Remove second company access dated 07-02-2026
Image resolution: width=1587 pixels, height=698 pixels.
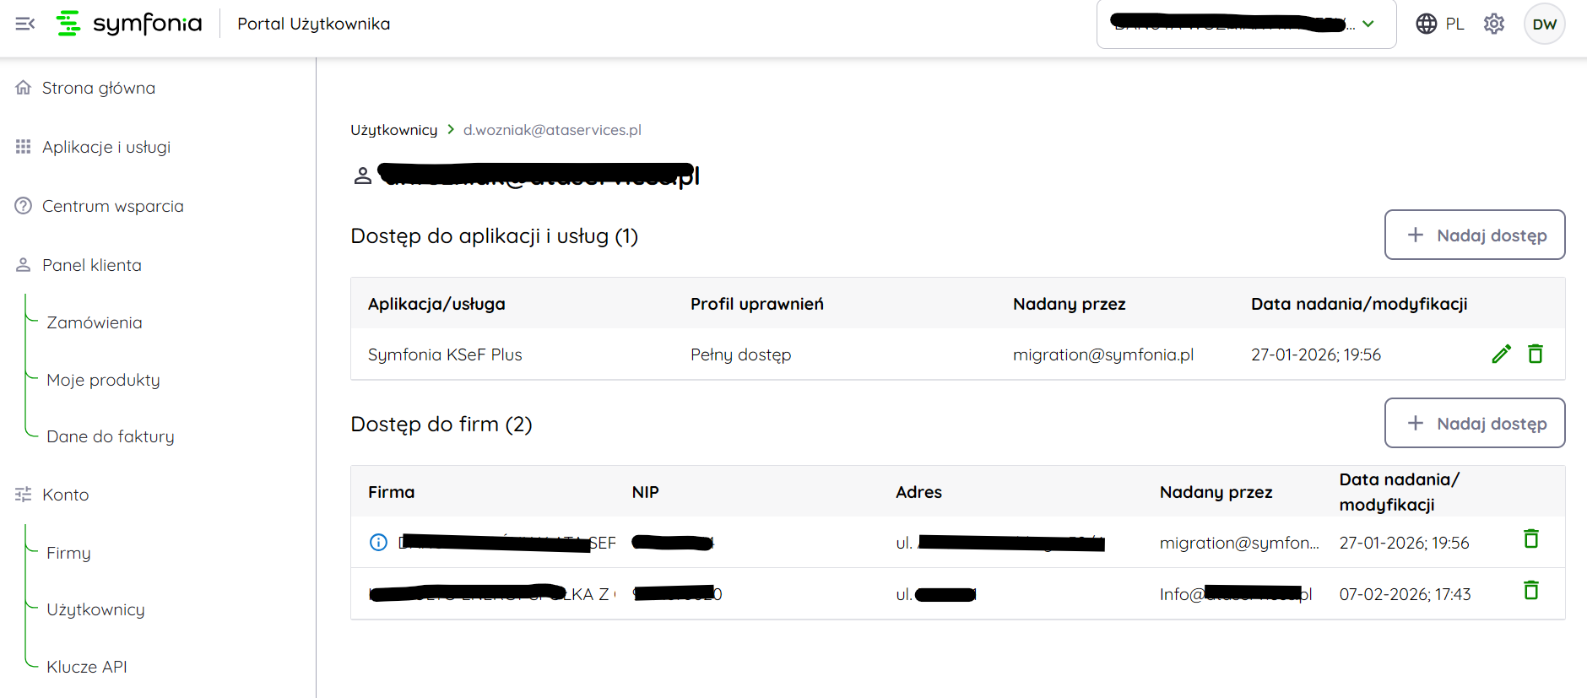tap(1531, 590)
